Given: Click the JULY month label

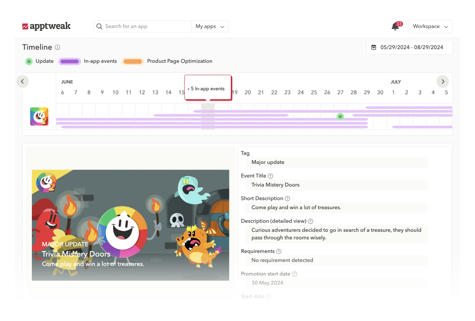Looking at the screenshot, I should (x=396, y=82).
